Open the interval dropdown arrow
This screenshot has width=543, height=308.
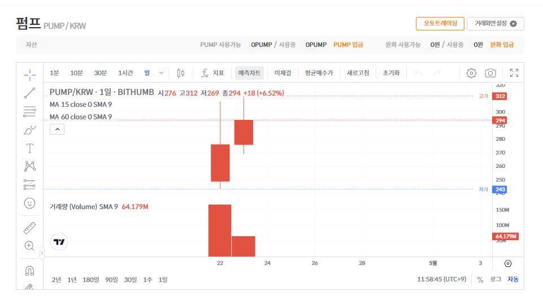click(161, 73)
